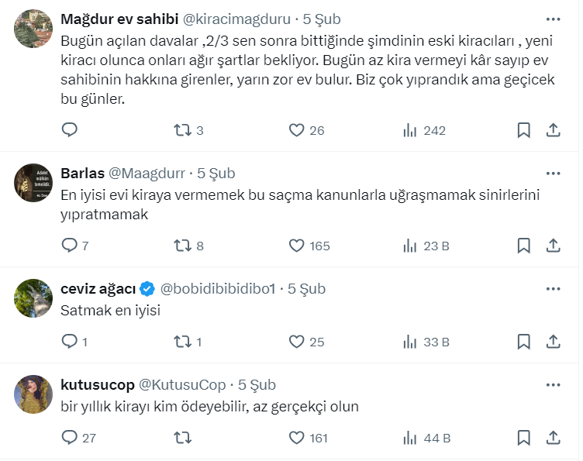This screenshot has width=583, height=461.
Task: Reply to kutusucop's tweet
Action: (x=70, y=438)
